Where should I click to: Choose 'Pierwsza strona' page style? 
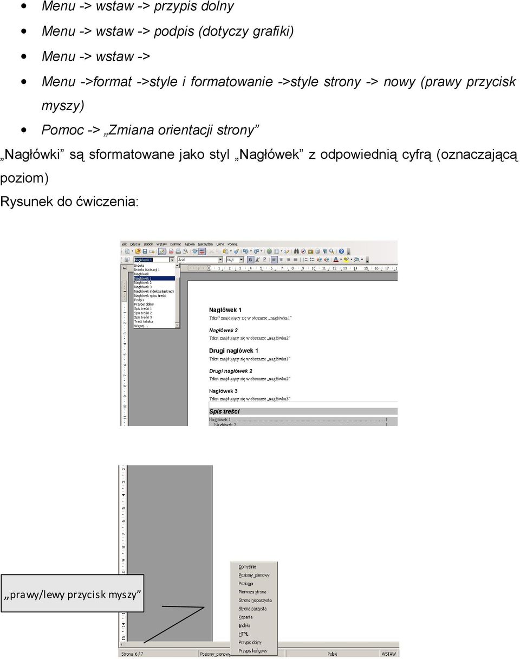click(252, 592)
